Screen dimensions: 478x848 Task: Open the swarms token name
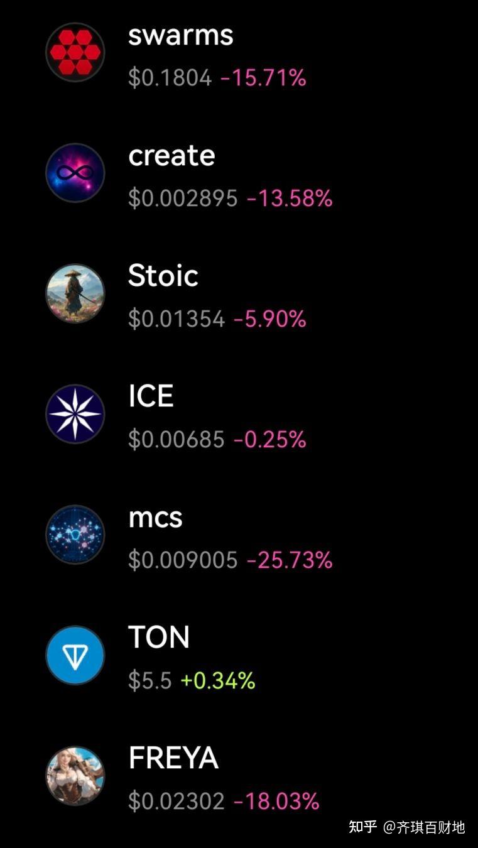click(x=180, y=35)
